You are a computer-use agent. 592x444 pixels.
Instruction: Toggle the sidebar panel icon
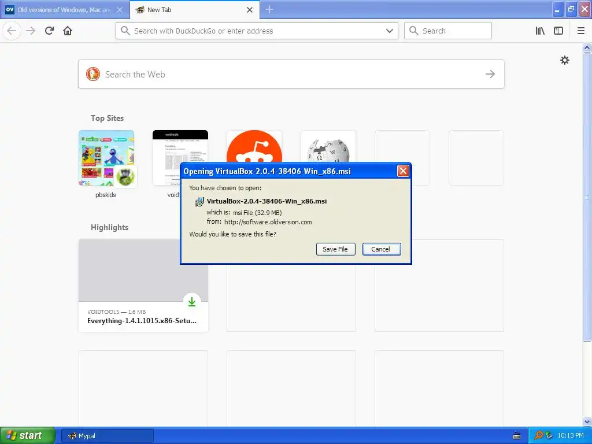tap(558, 31)
